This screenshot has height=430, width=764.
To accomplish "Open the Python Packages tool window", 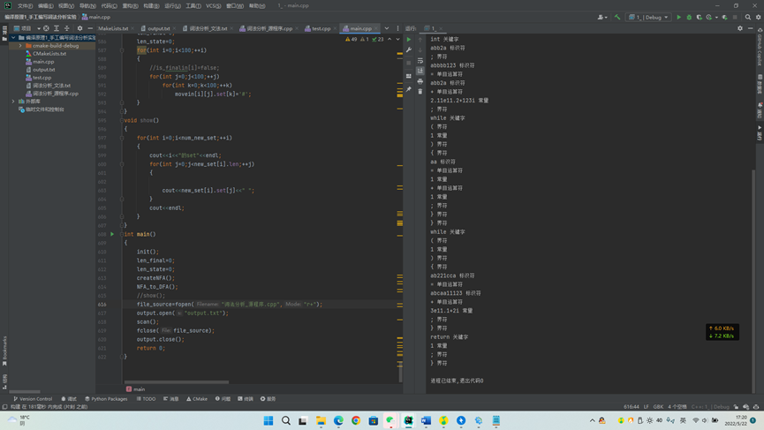I will (x=107, y=399).
